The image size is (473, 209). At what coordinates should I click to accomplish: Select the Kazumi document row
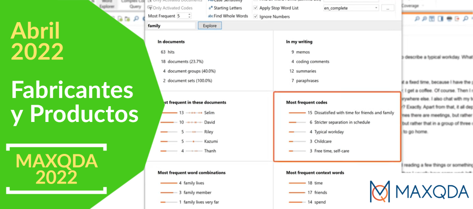[x=189, y=141]
